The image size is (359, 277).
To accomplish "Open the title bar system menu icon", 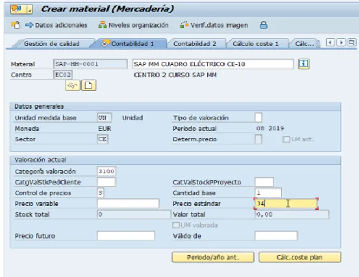I will tap(21, 9).
